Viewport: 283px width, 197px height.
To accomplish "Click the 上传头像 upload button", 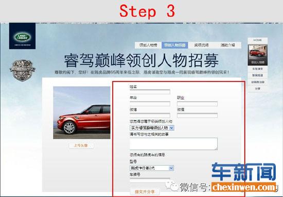I will [81, 145].
